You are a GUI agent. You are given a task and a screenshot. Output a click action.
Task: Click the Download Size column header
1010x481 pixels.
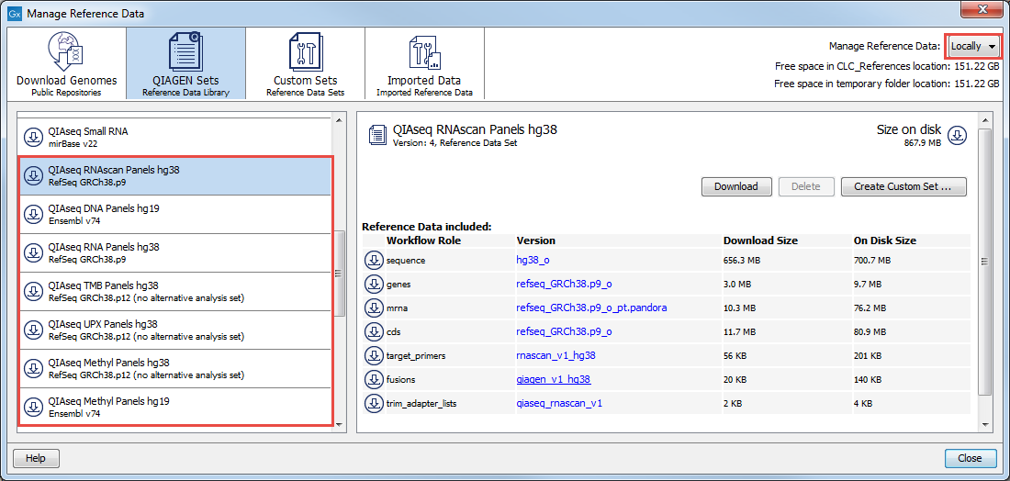(x=761, y=240)
